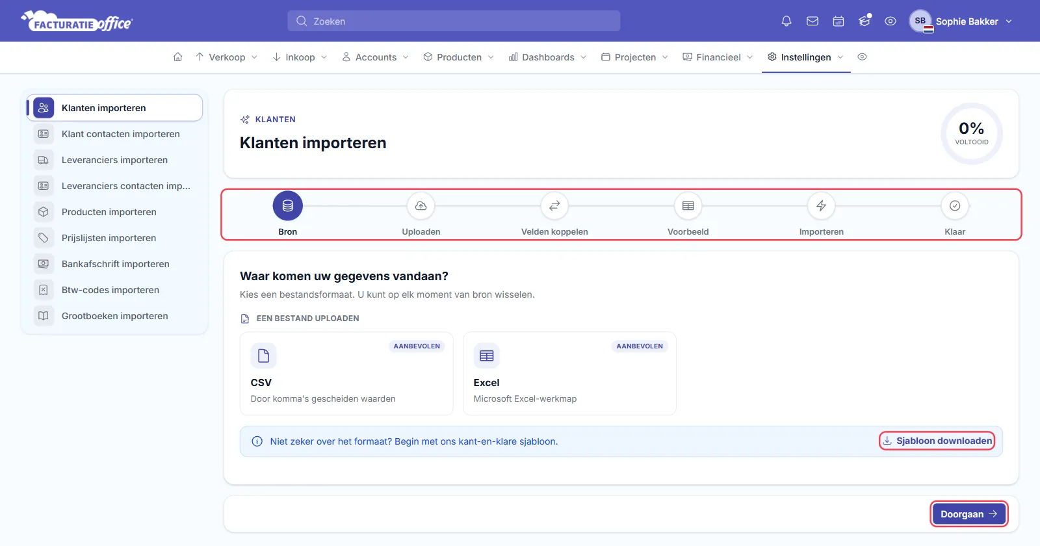Click the Financieel menu label

pyautogui.click(x=718, y=57)
